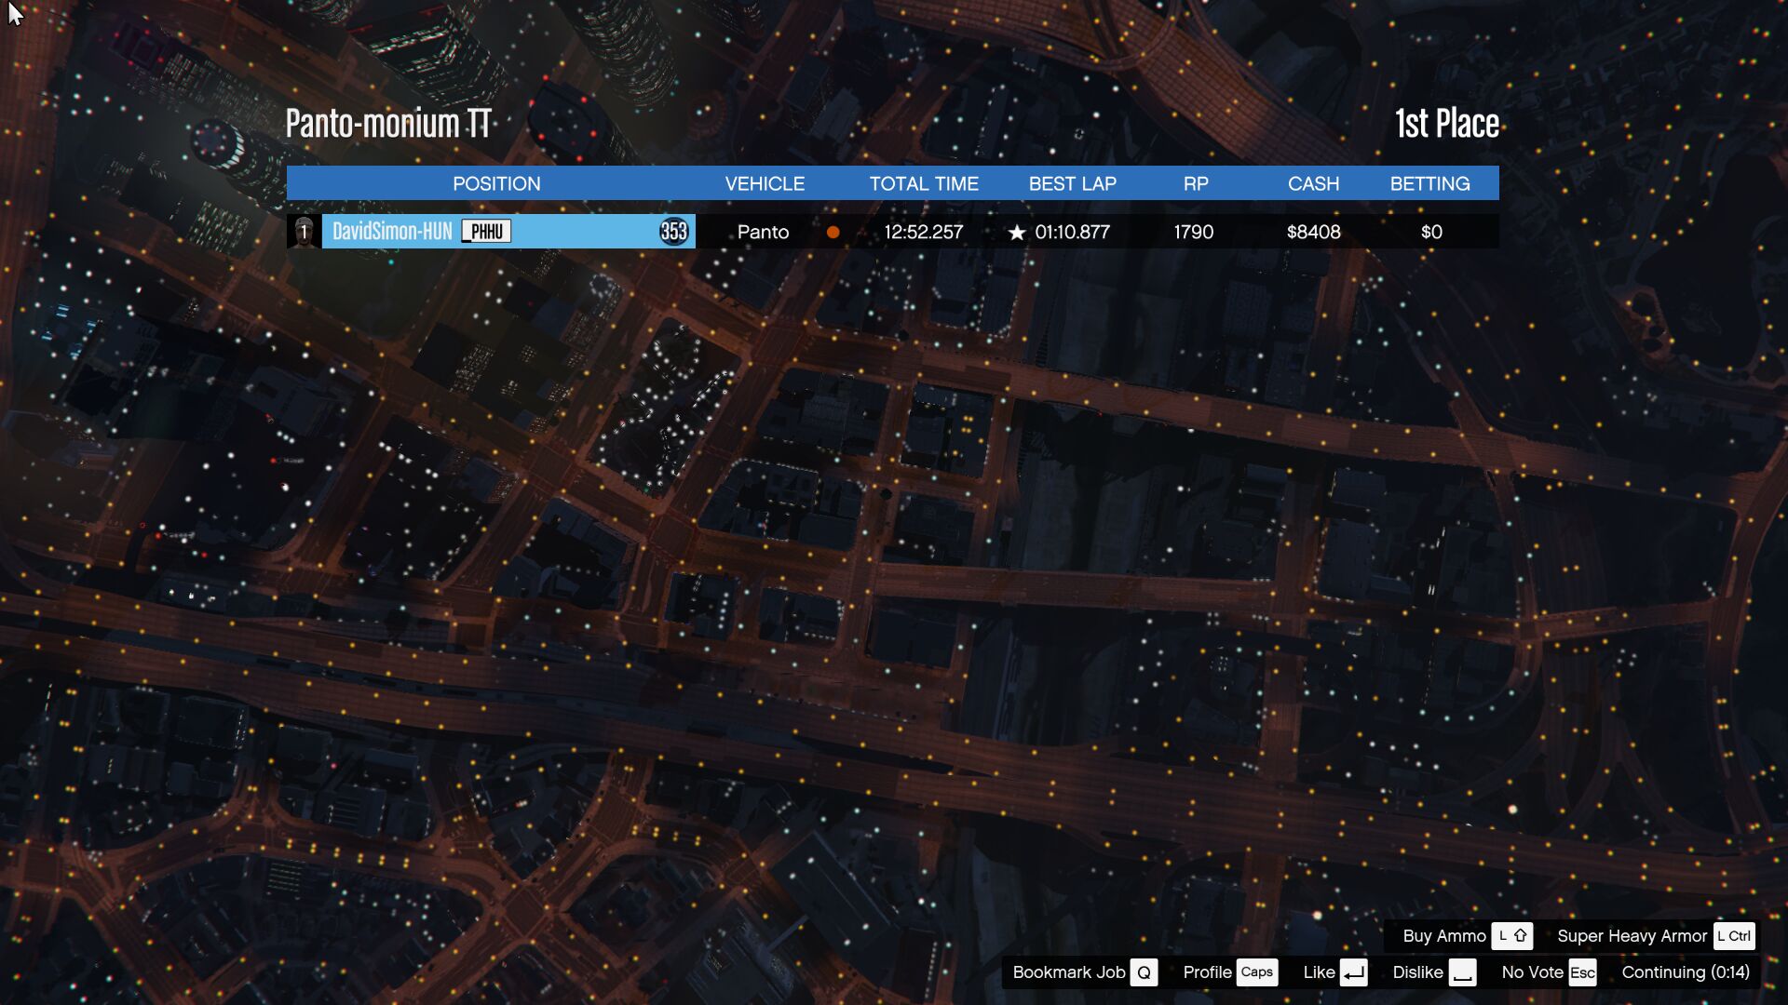The width and height of the screenshot is (1788, 1005).
Task: Click the L Ctrl key icon for armor
Action: point(1734,936)
